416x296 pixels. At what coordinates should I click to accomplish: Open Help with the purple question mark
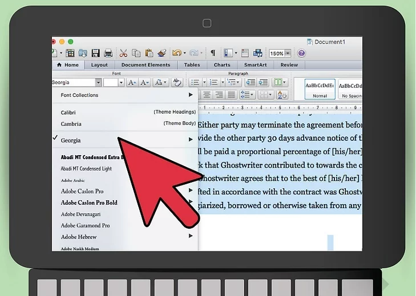tap(301, 53)
